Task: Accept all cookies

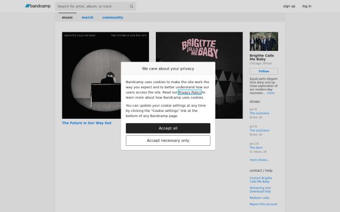Action: click(168, 128)
